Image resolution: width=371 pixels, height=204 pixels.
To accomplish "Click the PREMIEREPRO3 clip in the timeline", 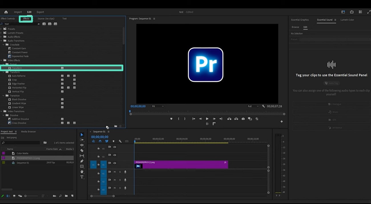I will (x=181, y=165).
